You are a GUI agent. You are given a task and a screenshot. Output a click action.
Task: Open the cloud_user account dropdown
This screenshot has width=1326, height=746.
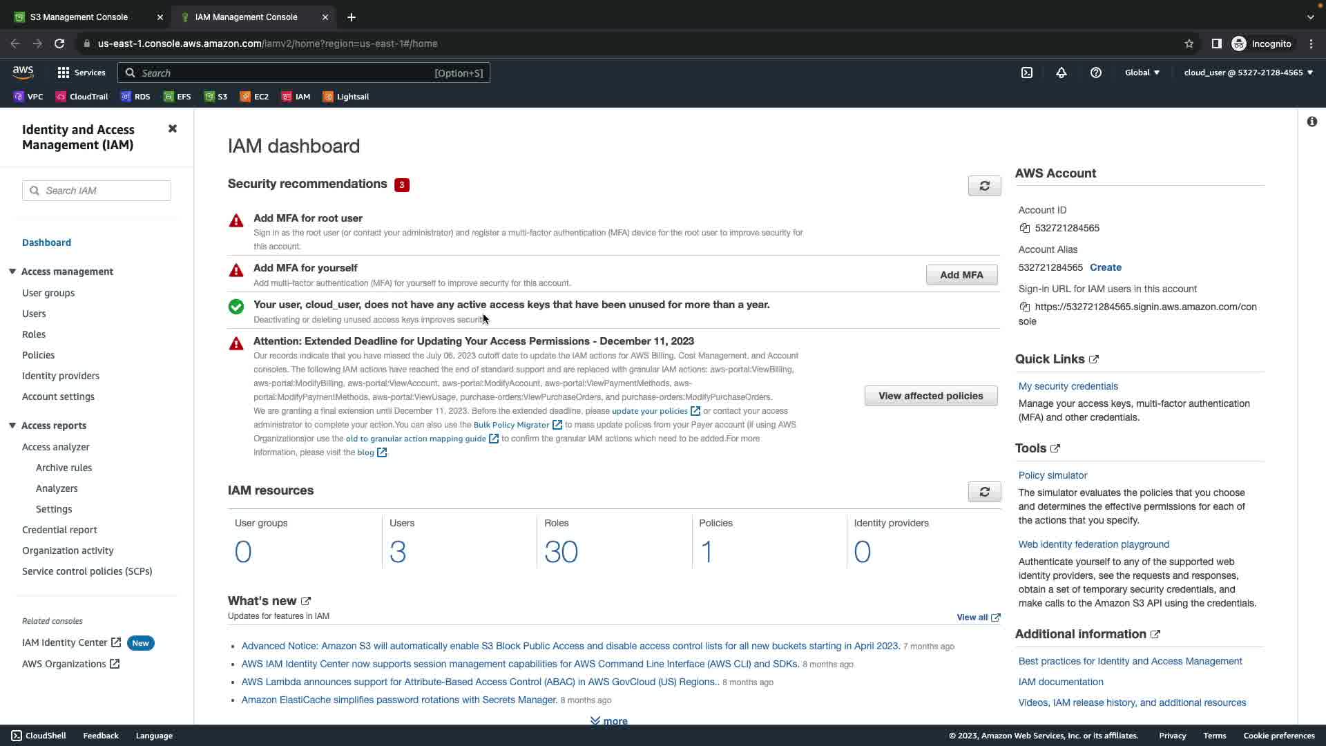pyautogui.click(x=1248, y=73)
